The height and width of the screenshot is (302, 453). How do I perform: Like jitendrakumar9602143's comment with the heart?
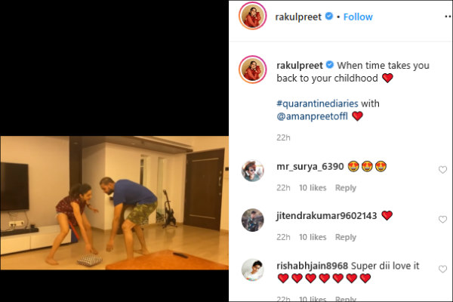[x=442, y=220]
